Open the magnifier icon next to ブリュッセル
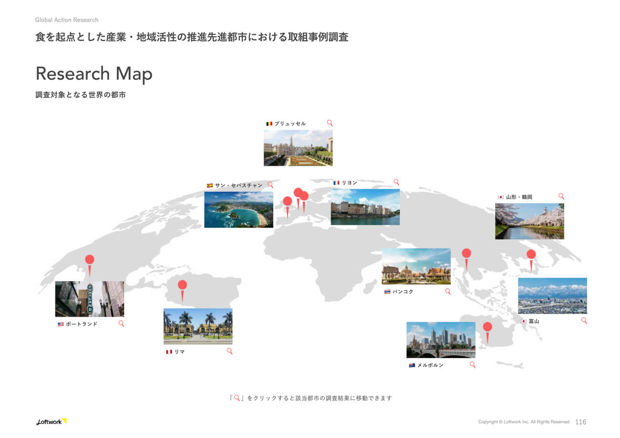 click(329, 123)
